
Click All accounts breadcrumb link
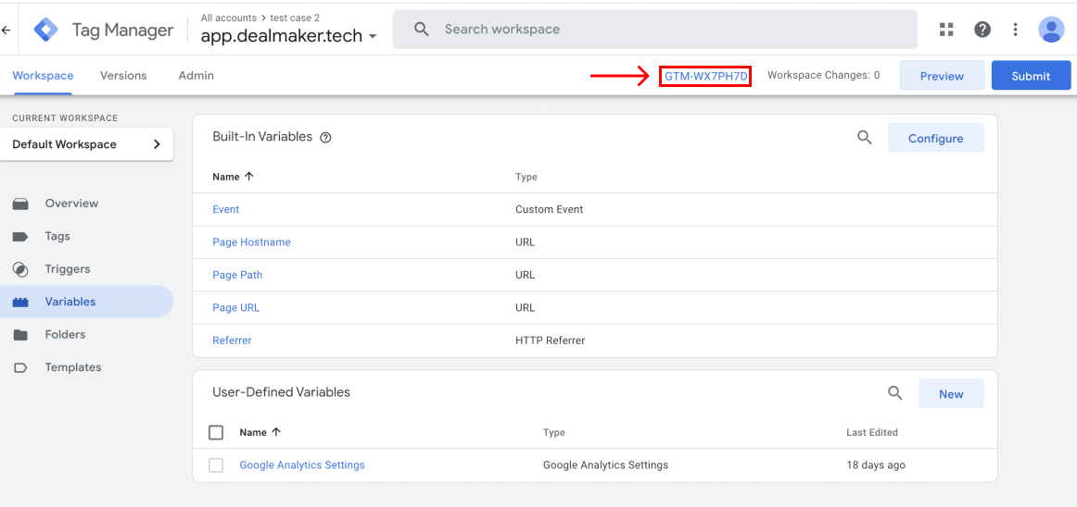[x=229, y=18]
